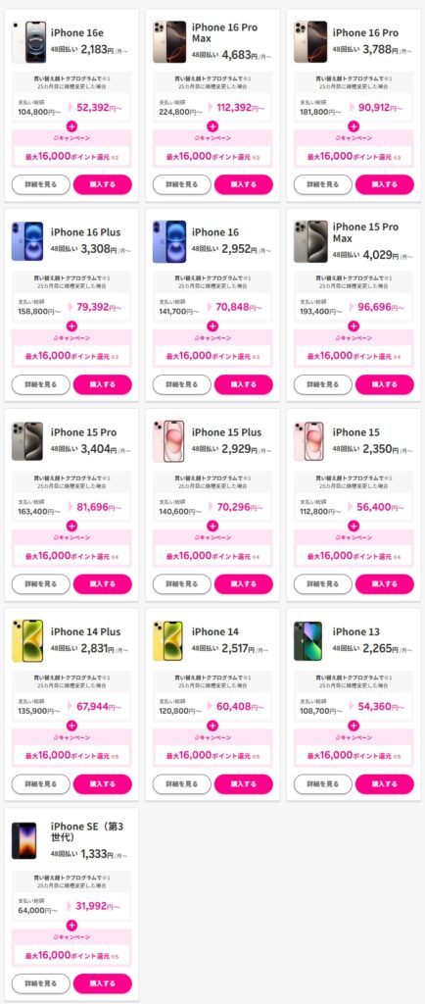Click the iPhone 16 Pro Max product image
The image size is (425, 1004).
(x=169, y=41)
